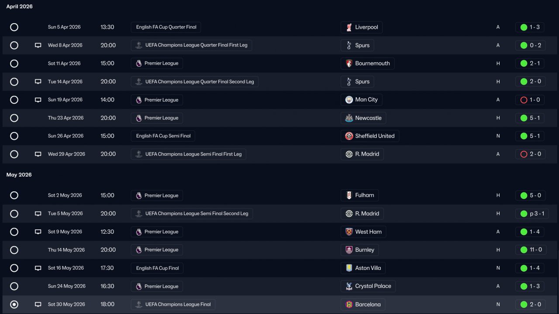The height and width of the screenshot is (314, 559).
Task: Click TV icon on FA Cup Final row
Action: (x=38, y=268)
